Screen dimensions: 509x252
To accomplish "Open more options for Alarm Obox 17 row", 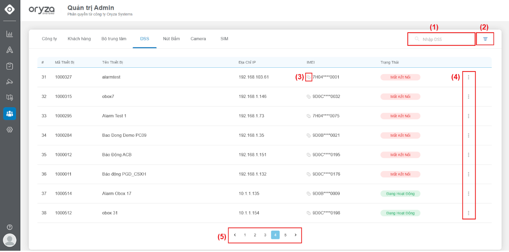I will point(468,194).
